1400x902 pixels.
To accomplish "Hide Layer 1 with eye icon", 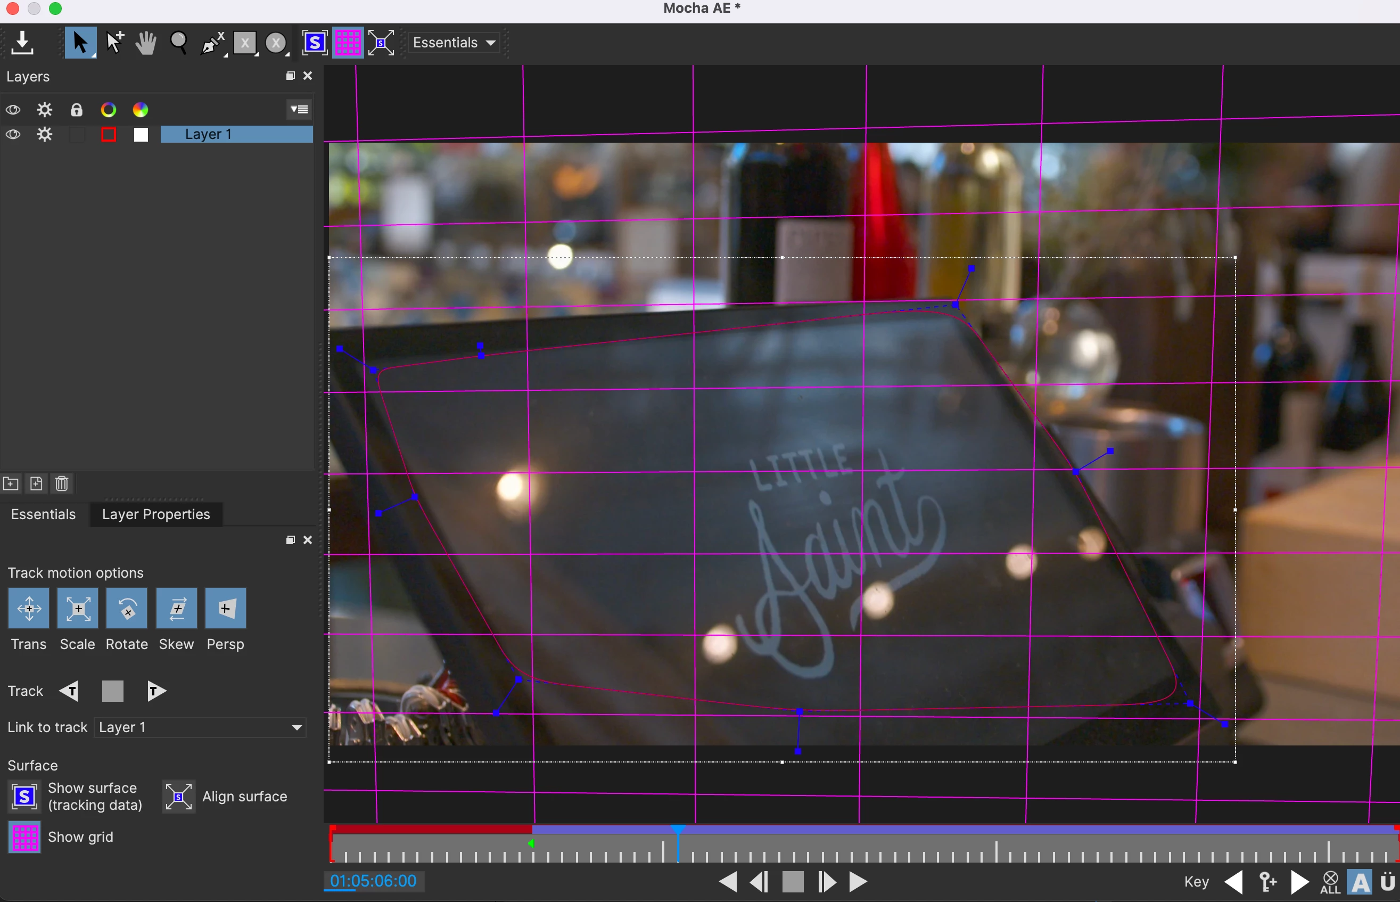I will point(13,135).
